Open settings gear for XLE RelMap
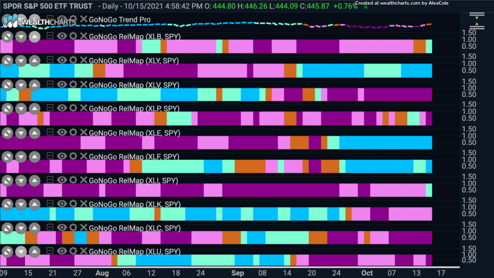 pyautogui.click(x=73, y=132)
